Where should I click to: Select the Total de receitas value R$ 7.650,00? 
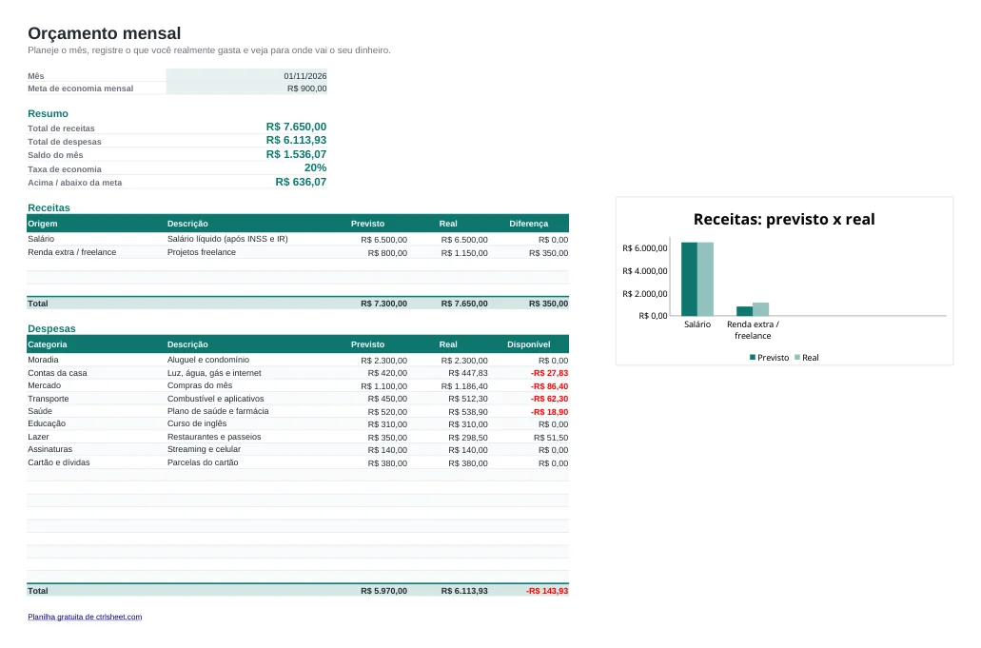296,127
